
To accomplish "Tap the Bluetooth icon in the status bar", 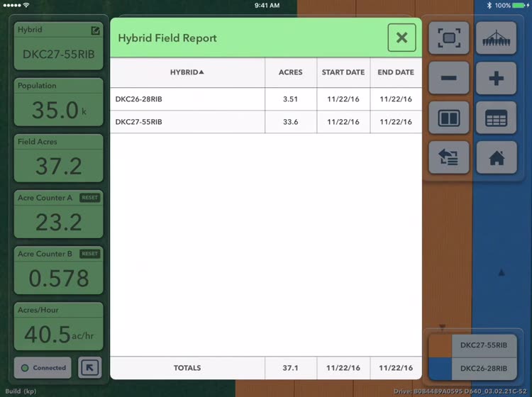I will 489,5.
